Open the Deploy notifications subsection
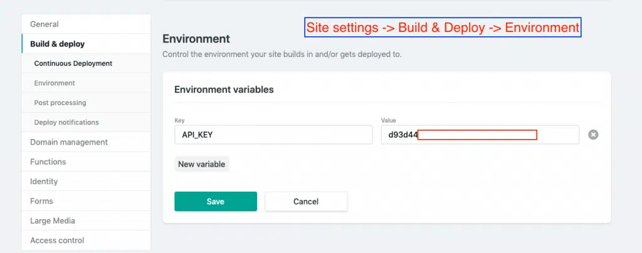642x253 pixels. coord(66,122)
